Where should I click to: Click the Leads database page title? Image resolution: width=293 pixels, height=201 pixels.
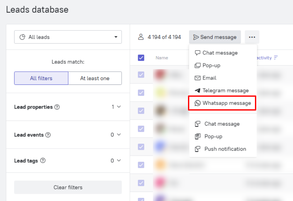(x=37, y=9)
